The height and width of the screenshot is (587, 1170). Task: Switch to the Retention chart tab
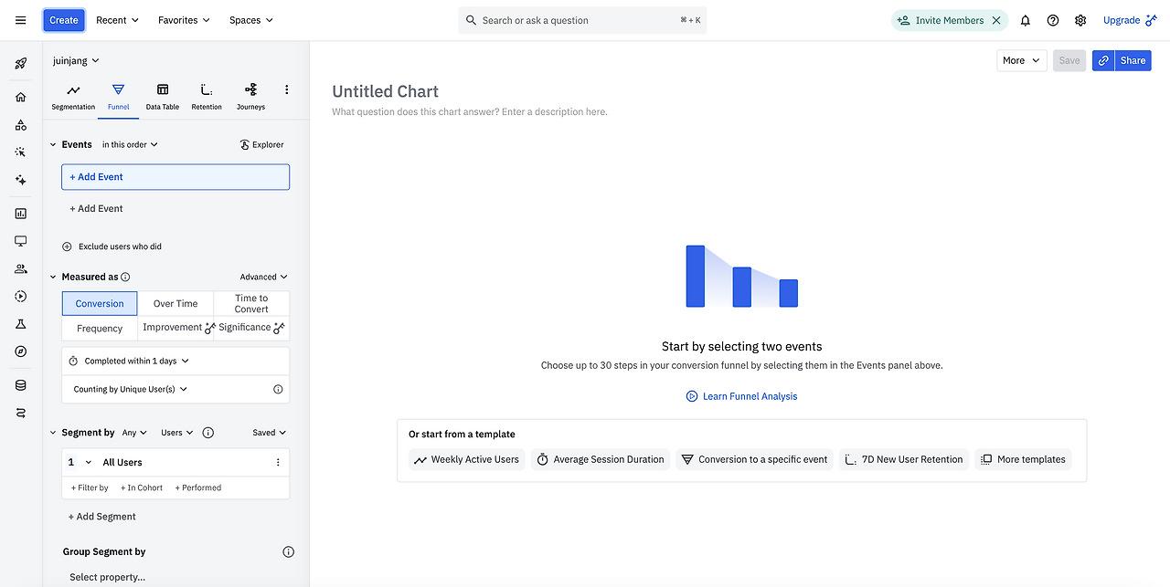coord(207,96)
